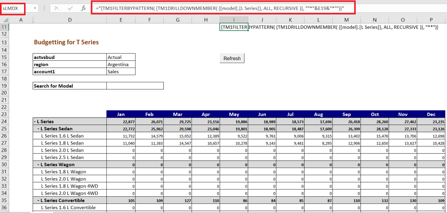This screenshot has width=447, height=213.
Task: Select the Actual value cell for actvsbud
Action: [121, 57]
